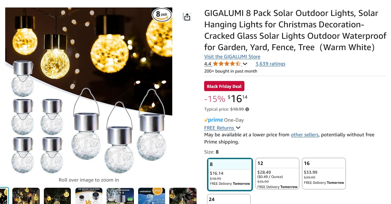Pick the 24-pack size option

pos(229,199)
